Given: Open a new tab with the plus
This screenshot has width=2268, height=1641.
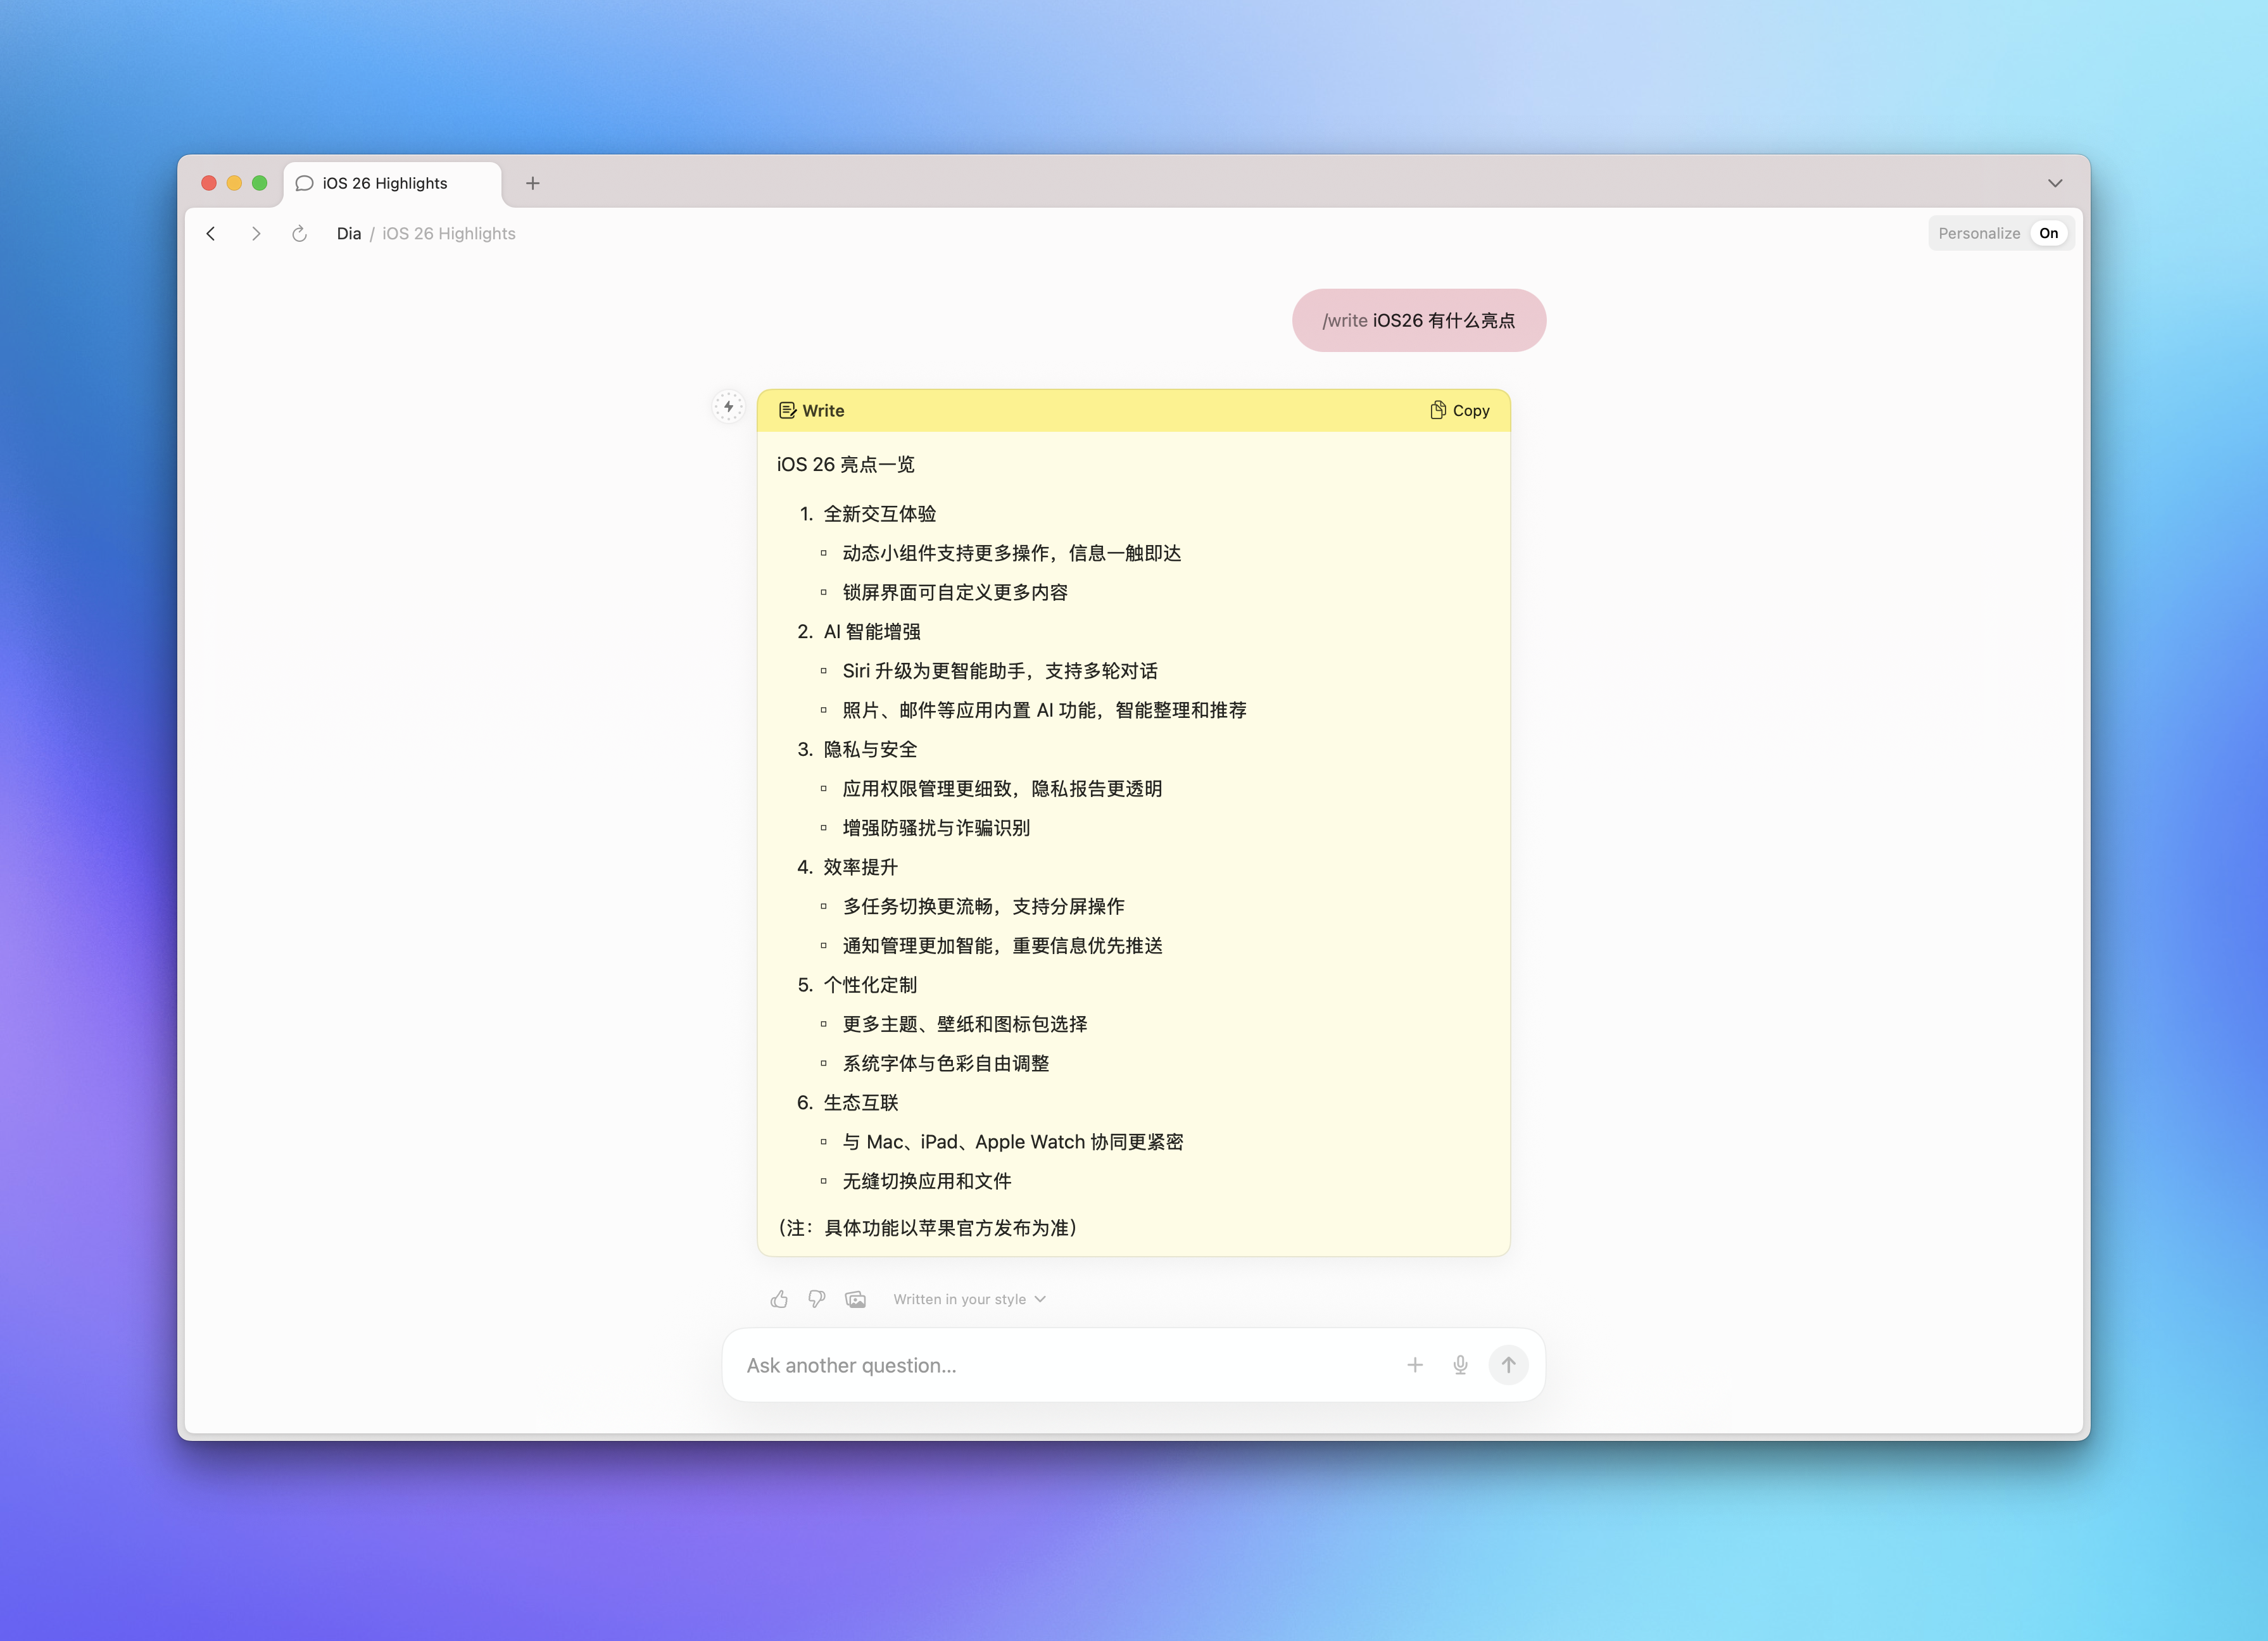Looking at the screenshot, I should [533, 183].
